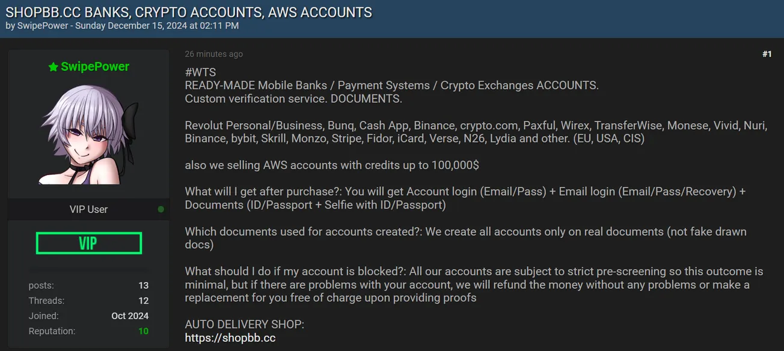Click the Reputation label in the stats panel
This screenshot has height=351, width=784.
(52, 331)
